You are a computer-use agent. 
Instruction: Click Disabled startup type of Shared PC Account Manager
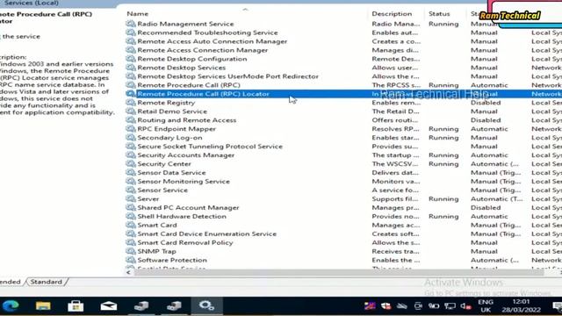coord(486,207)
